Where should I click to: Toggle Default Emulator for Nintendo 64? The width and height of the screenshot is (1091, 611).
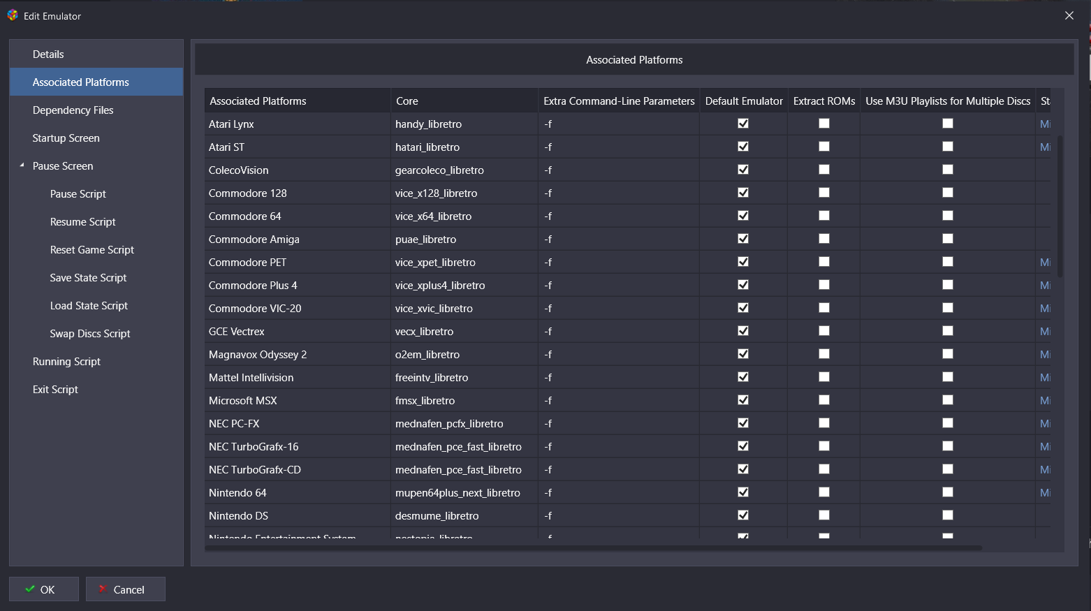[x=743, y=492]
